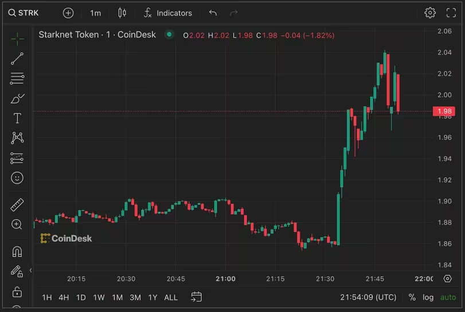
Task: Select the Text annotation tool
Action: point(17,119)
